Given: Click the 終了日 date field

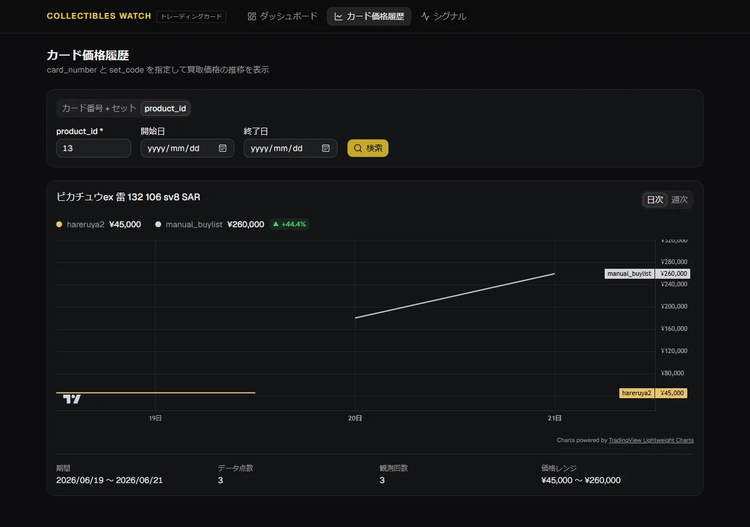Looking at the screenshot, I should [291, 148].
